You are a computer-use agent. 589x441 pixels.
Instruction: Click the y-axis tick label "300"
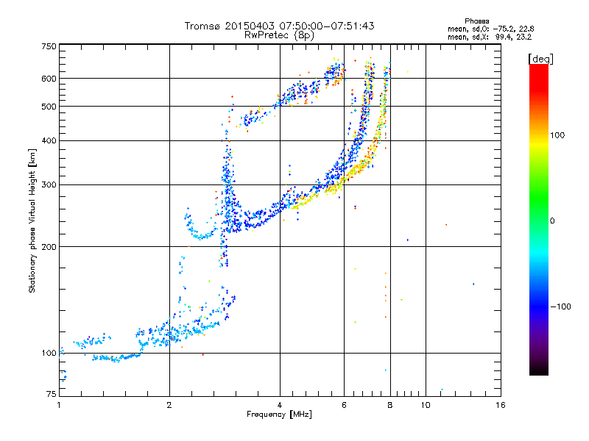[x=49, y=184]
